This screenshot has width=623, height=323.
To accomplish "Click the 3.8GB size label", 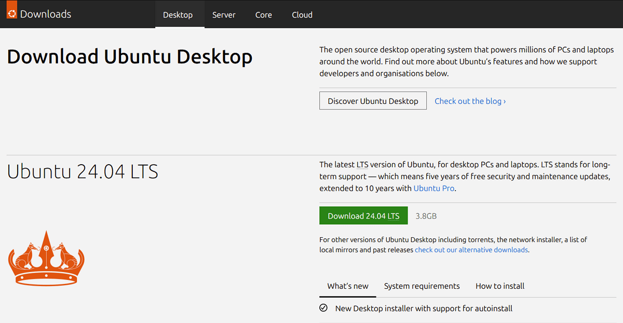I will (x=426, y=215).
